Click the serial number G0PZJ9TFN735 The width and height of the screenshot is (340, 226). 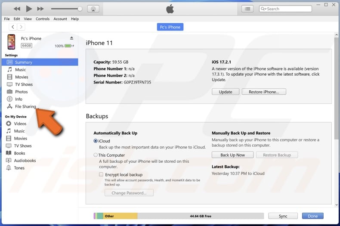click(137, 82)
